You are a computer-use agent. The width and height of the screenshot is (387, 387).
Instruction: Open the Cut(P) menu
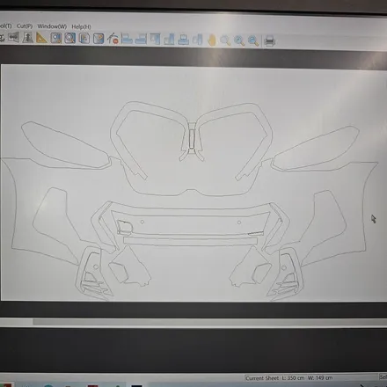coord(25,26)
